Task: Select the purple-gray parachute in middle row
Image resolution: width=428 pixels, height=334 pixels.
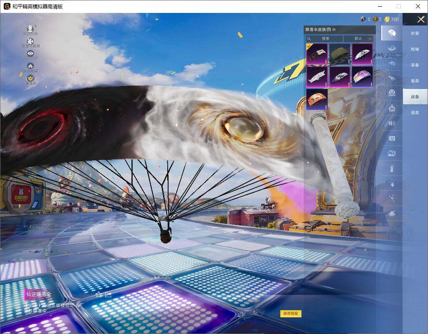Action: point(340,76)
